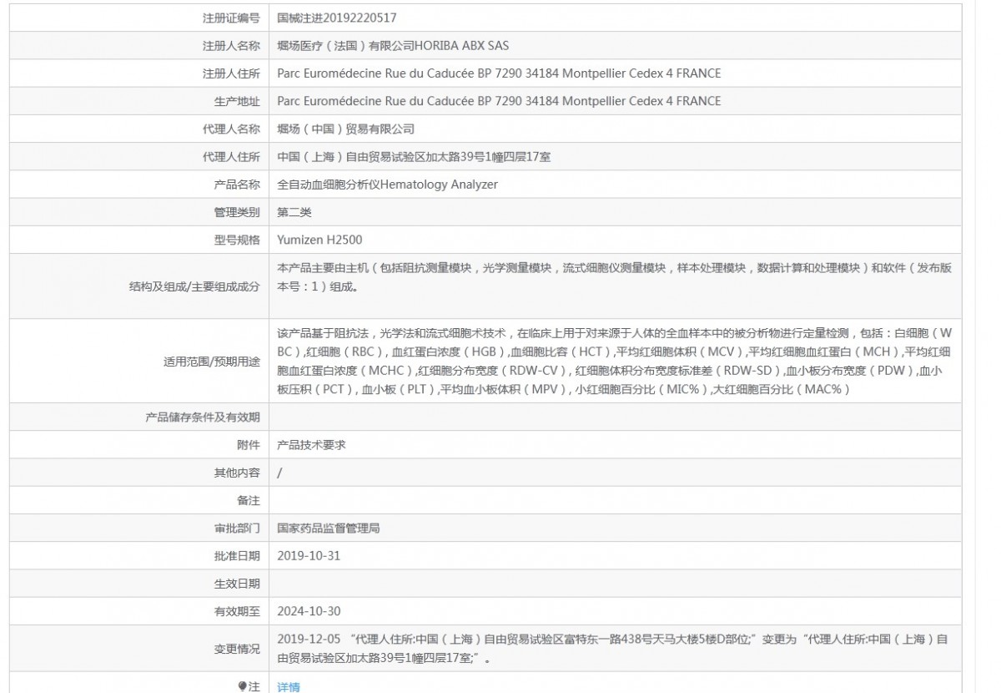The image size is (1001, 693).
Task: Click the 生产地址 label
Action: (238, 101)
